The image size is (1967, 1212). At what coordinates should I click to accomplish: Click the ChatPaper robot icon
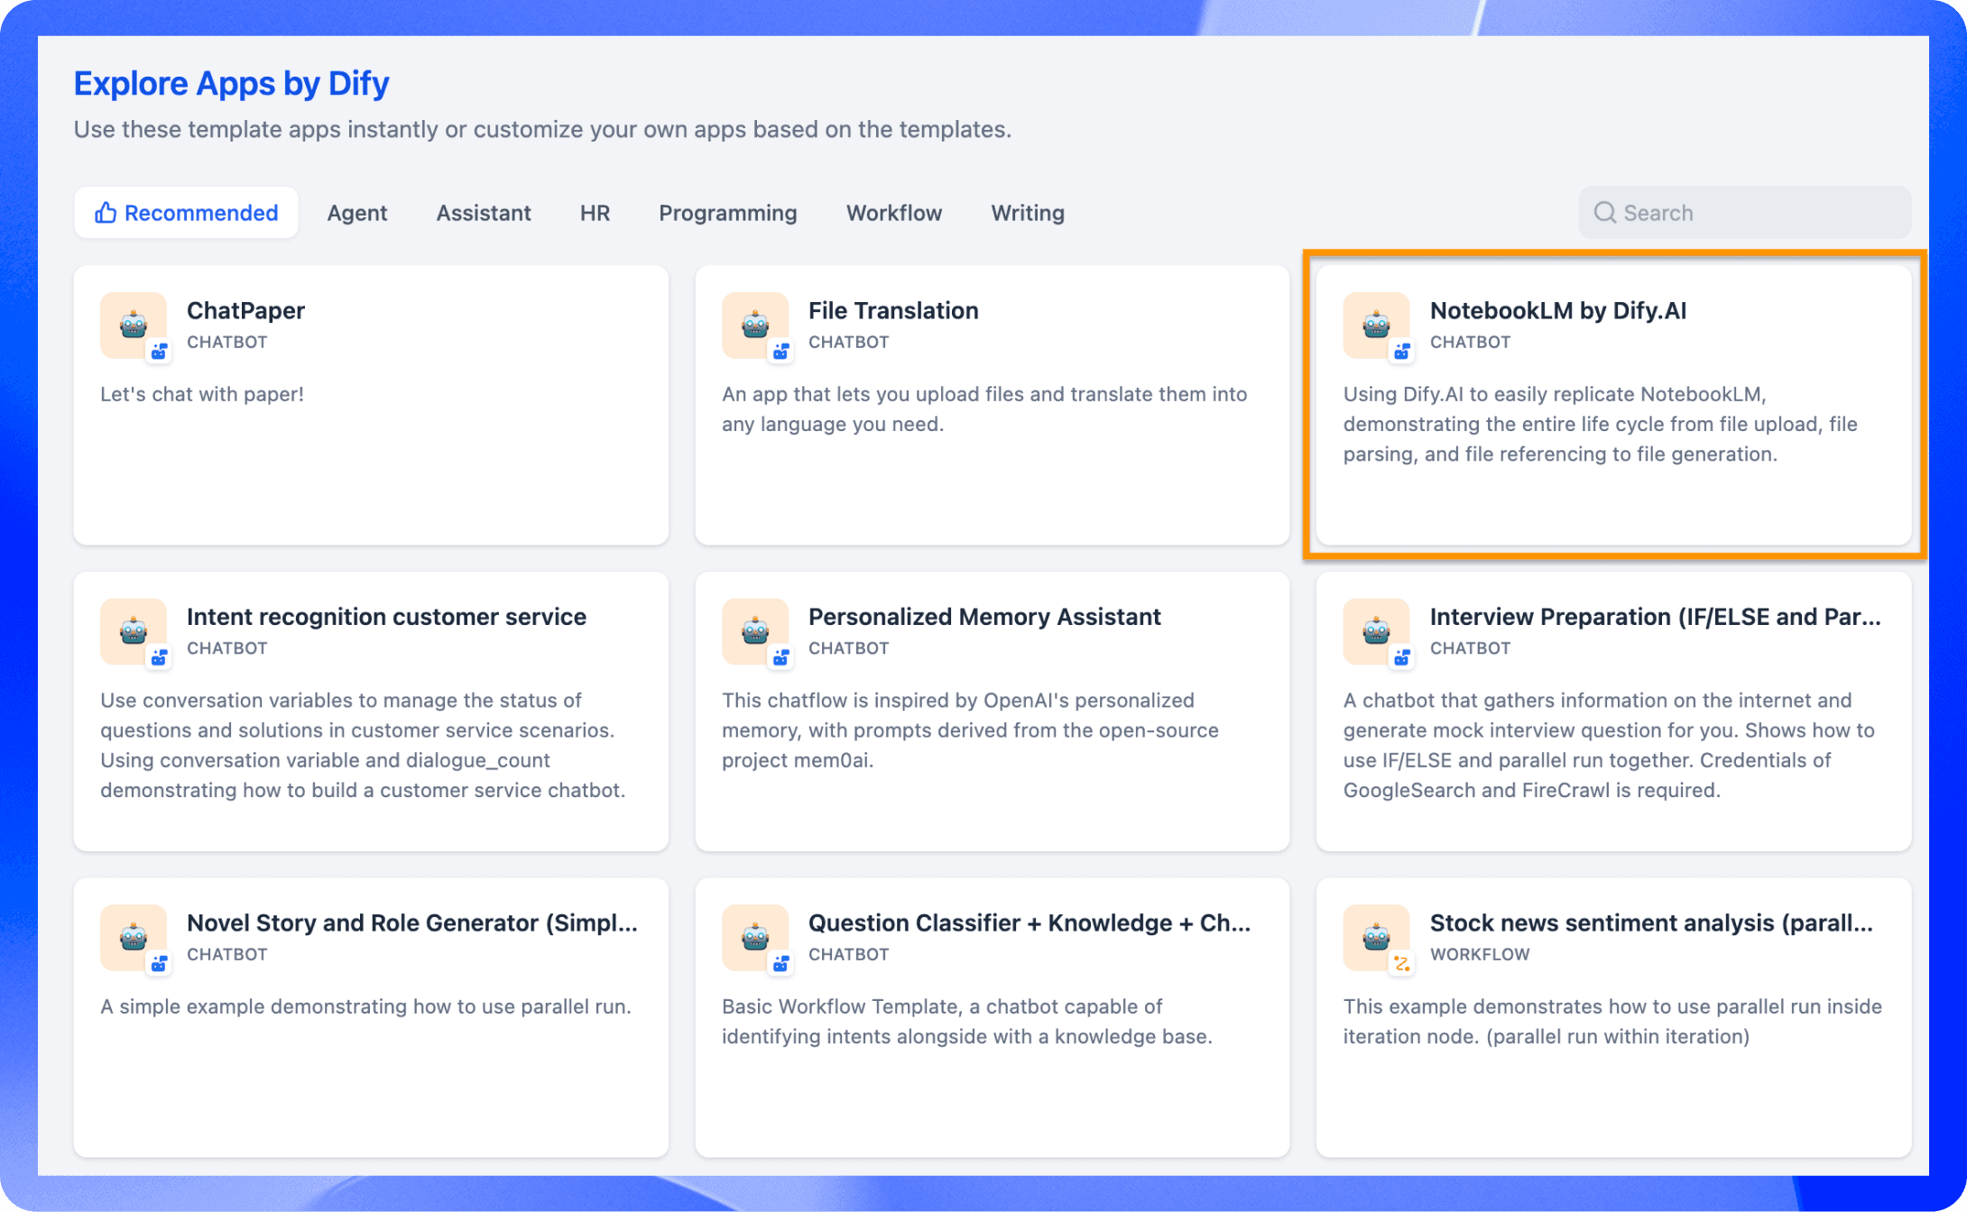[134, 325]
